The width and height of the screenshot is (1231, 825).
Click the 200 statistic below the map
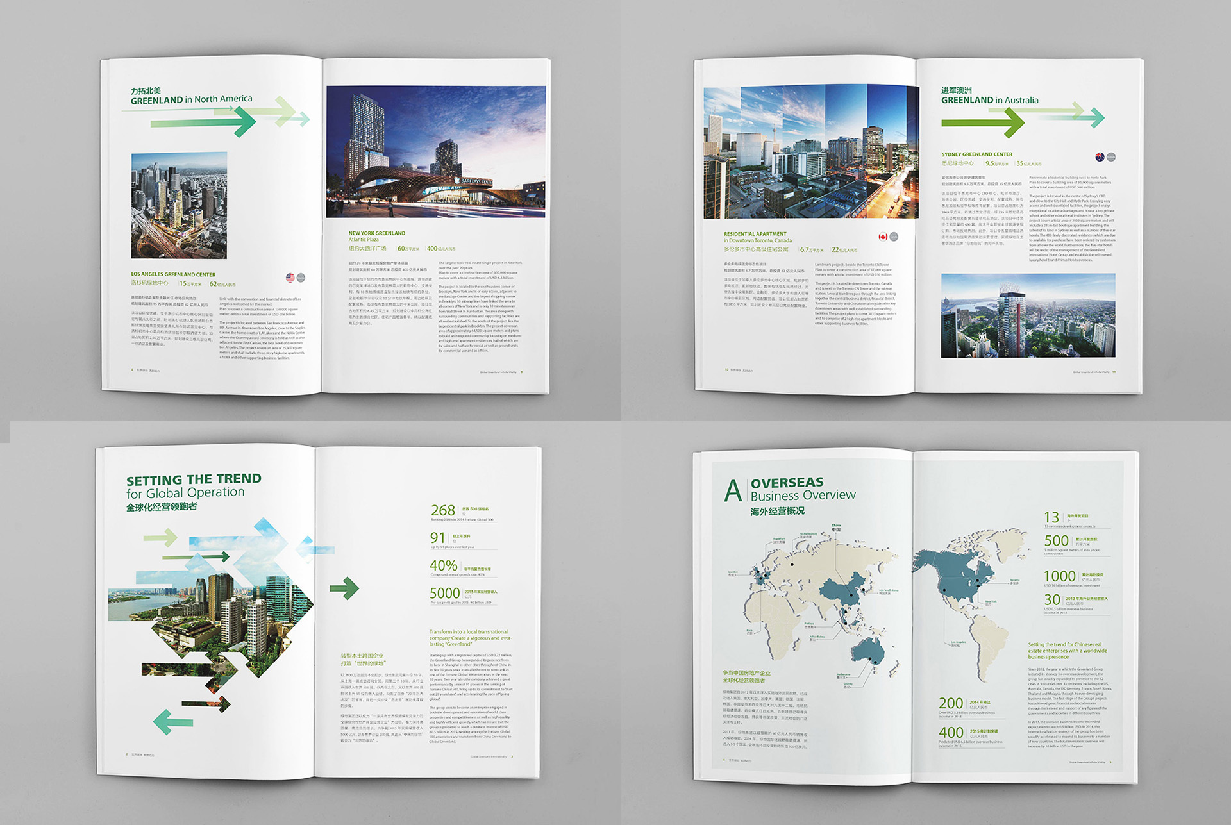coord(951,704)
